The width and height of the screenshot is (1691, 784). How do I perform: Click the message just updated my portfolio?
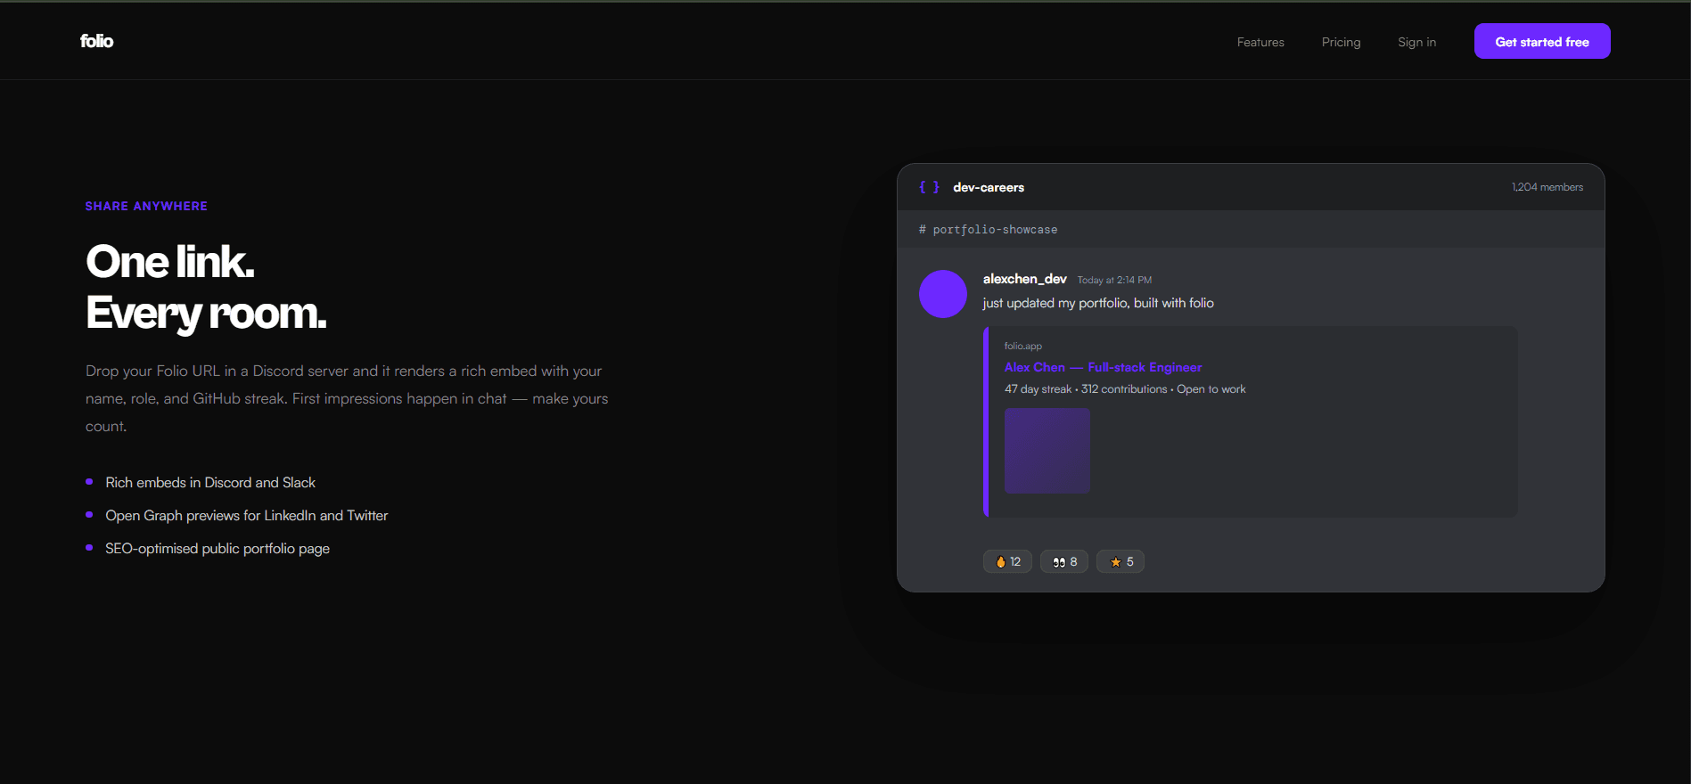(1098, 303)
